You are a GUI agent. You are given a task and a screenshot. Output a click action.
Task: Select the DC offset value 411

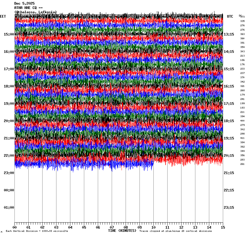242,138
